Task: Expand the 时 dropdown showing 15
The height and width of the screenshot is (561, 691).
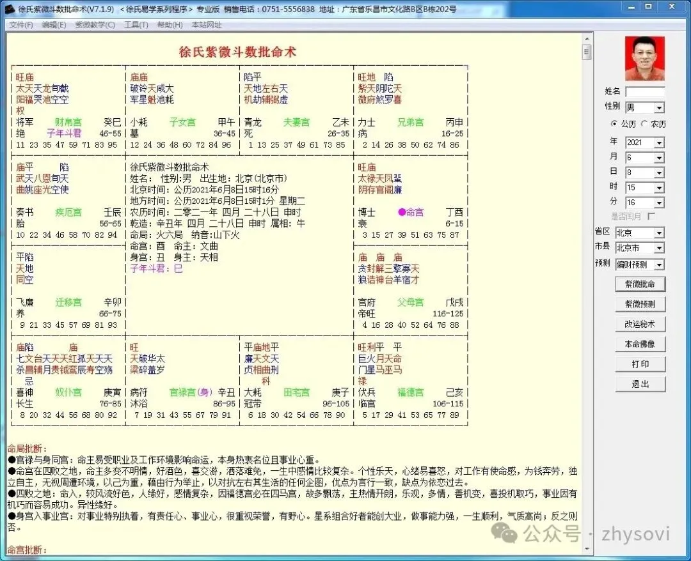Action: 659,188
